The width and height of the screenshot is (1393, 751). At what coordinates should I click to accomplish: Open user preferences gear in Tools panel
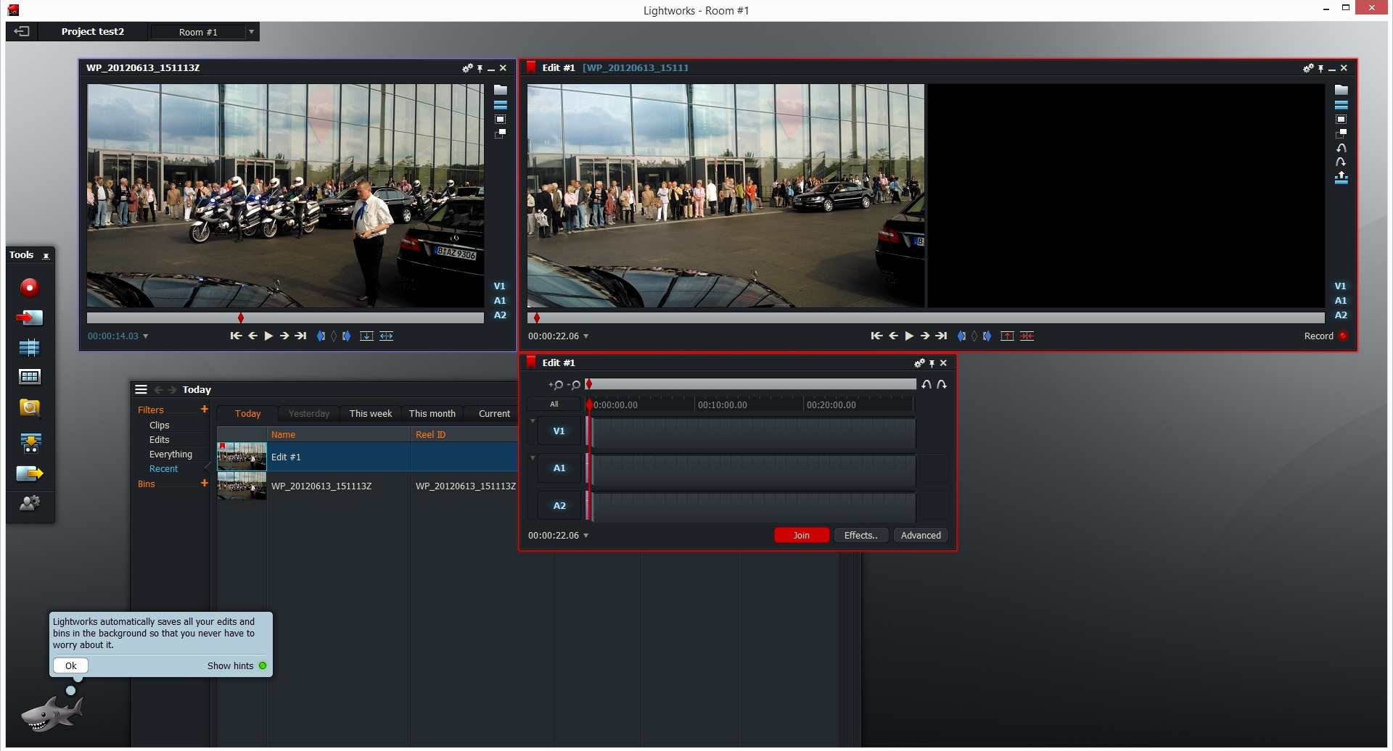pos(30,503)
